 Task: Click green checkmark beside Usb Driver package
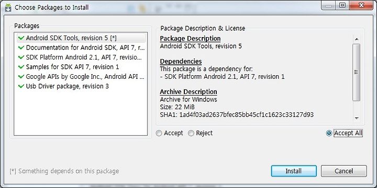[x=21, y=86]
